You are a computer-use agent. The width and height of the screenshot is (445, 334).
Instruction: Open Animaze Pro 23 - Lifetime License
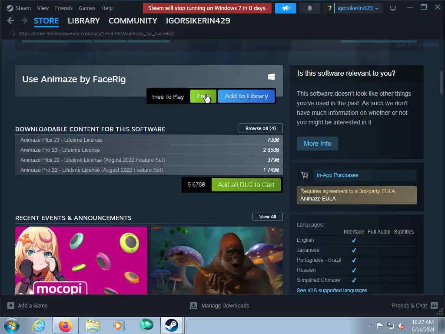[149, 150]
